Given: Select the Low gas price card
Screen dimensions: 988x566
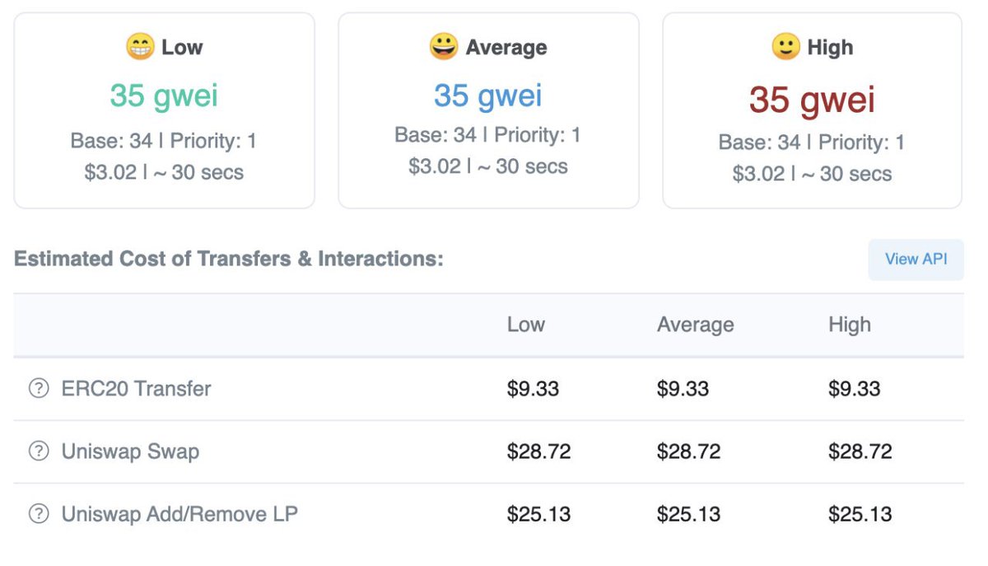Looking at the screenshot, I should click(164, 110).
